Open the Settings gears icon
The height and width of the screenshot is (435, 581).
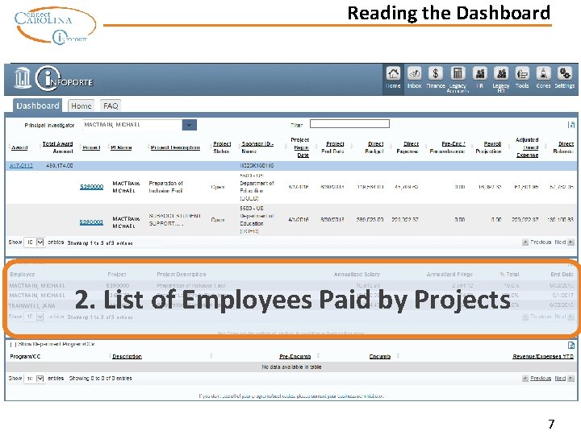click(565, 73)
